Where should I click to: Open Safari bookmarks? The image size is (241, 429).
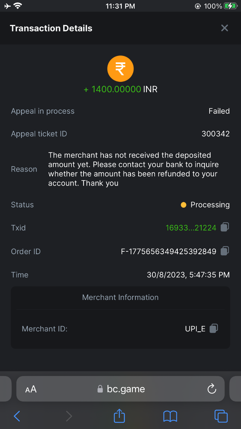coord(170,416)
